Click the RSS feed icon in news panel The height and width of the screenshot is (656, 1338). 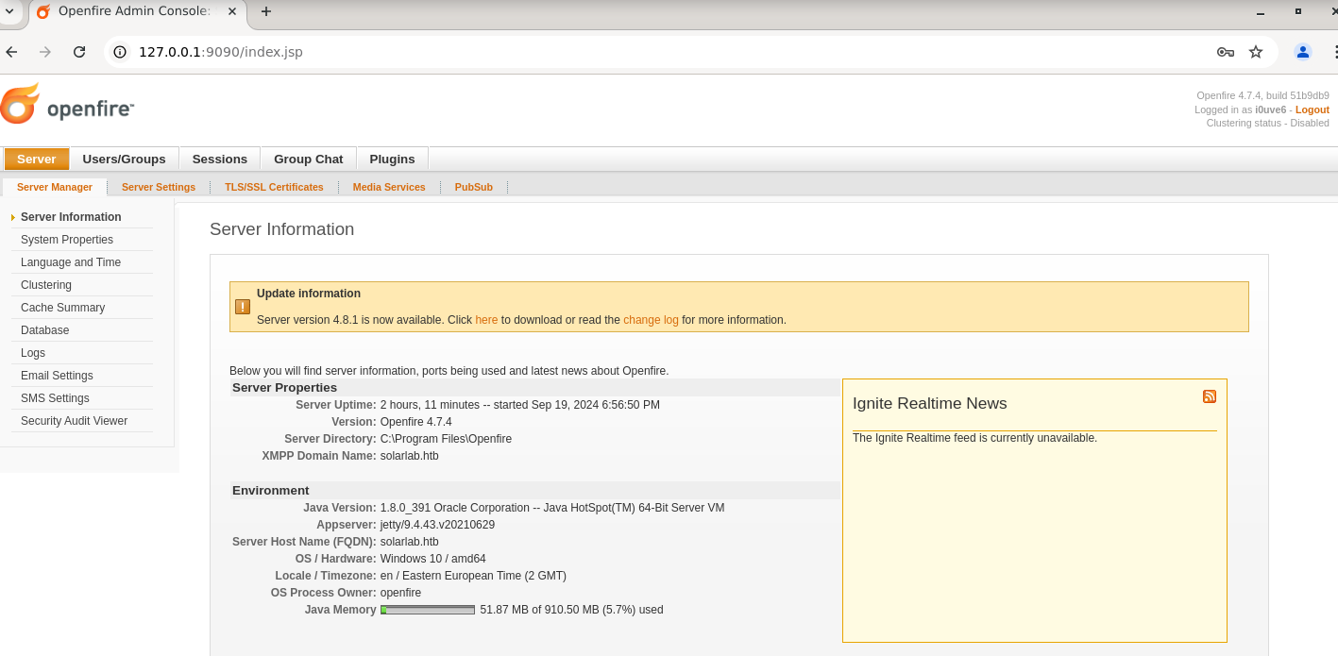coord(1209,396)
